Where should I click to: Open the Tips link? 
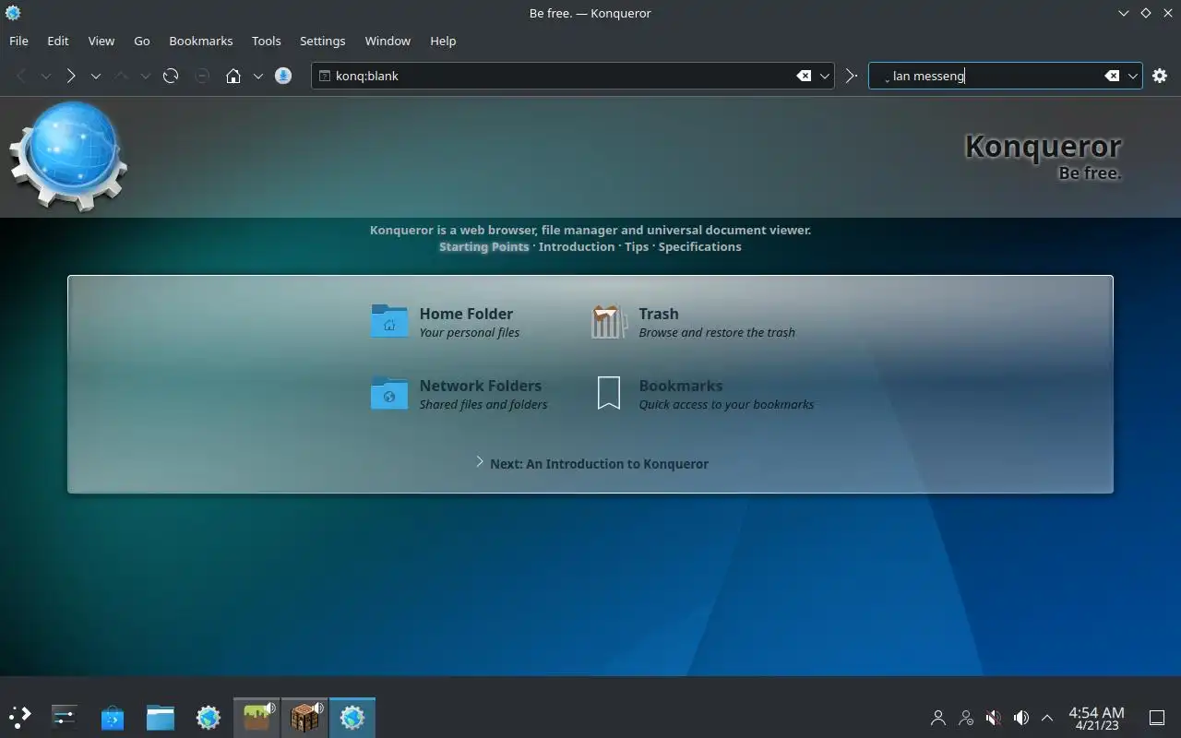[x=637, y=246]
